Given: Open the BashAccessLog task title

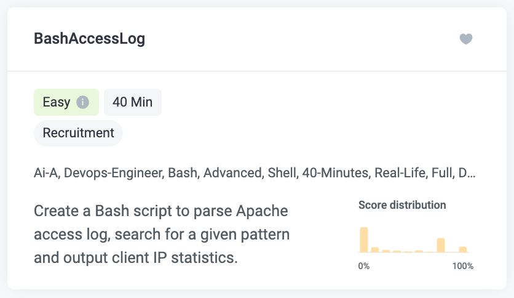Looking at the screenshot, I should (x=90, y=38).
